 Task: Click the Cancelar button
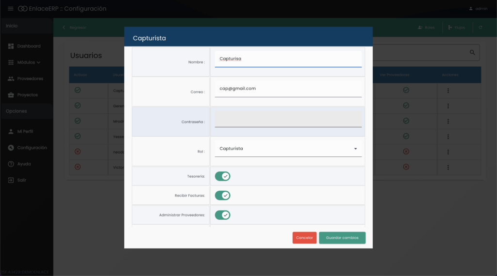click(x=304, y=238)
